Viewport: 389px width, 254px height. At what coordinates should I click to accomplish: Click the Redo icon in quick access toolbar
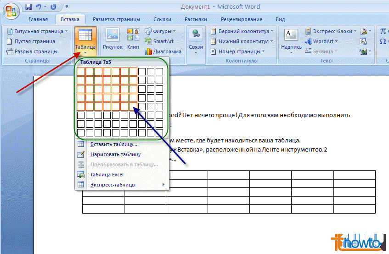pos(54,7)
